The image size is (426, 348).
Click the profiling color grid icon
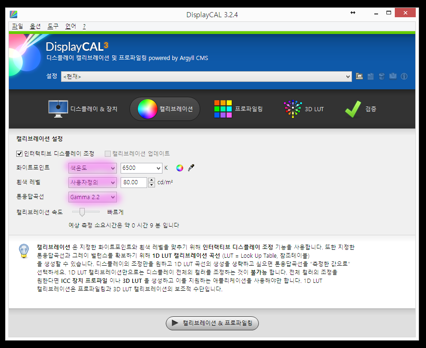(223, 109)
